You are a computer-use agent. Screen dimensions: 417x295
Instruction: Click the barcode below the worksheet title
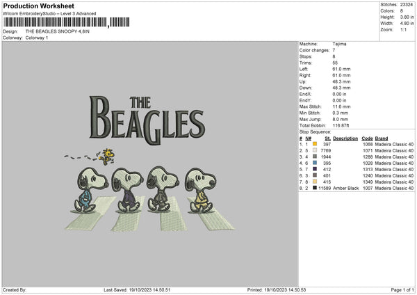click(66, 22)
